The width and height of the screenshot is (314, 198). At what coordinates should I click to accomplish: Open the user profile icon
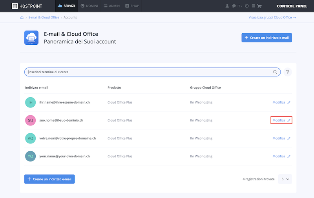(x=227, y=6)
